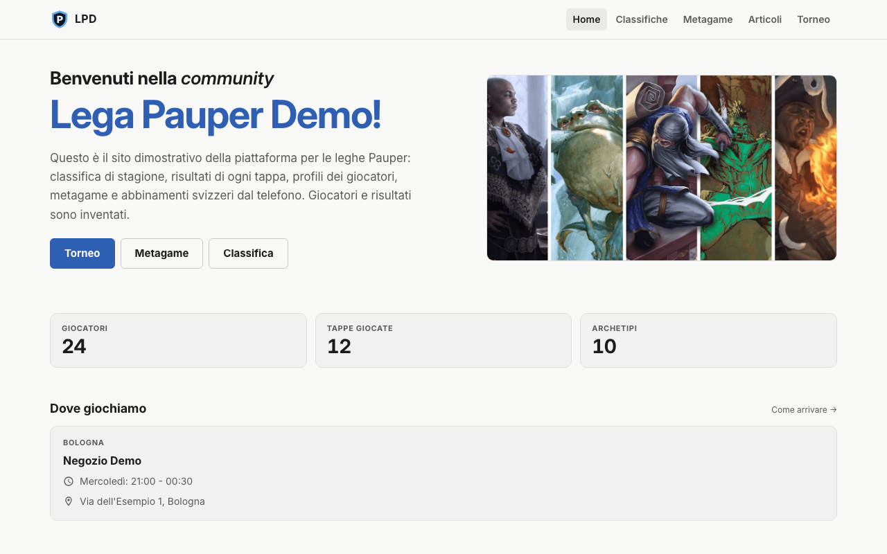Click the Negozio Demo venue name
This screenshot has width=887, height=554.
tap(102, 461)
